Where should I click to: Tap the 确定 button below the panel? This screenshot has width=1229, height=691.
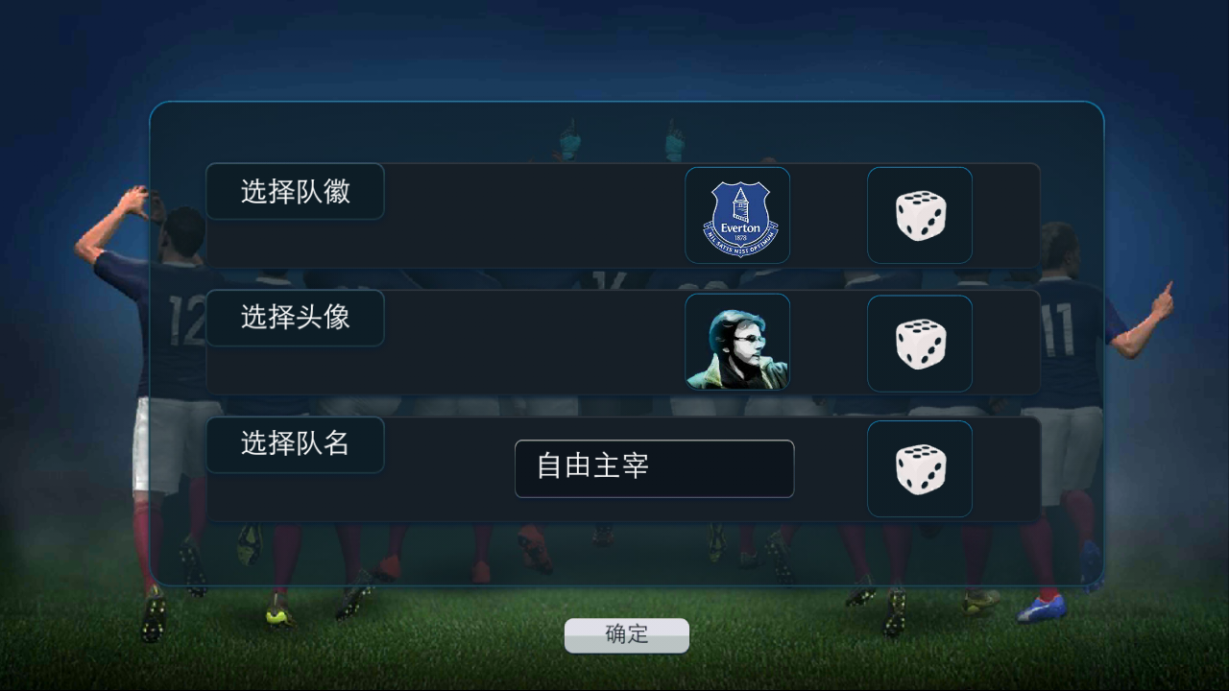tap(626, 635)
